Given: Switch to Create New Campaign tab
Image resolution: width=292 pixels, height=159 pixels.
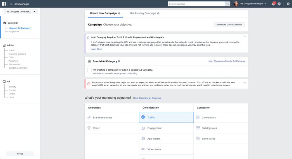Looking at the screenshot, I should click(105, 13).
